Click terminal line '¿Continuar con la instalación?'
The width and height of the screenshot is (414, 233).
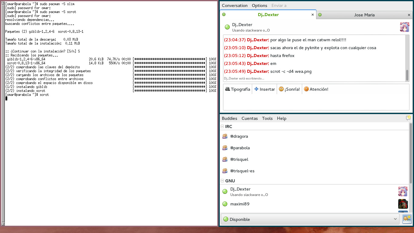42,51
